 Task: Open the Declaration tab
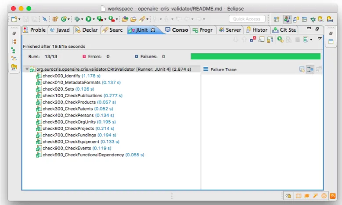pyautogui.click(x=86, y=30)
